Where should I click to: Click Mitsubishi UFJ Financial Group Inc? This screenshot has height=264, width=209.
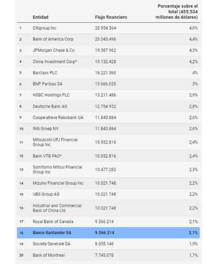pyautogui.click(x=55, y=142)
